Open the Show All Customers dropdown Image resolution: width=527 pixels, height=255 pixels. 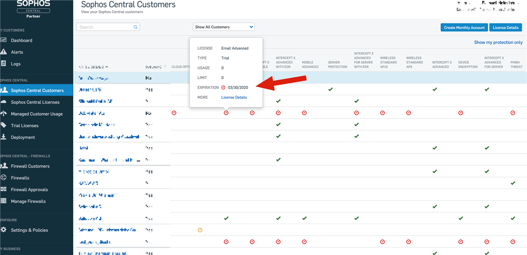coord(224,27)
